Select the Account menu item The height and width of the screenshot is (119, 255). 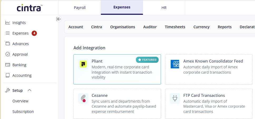pos(76,27)
